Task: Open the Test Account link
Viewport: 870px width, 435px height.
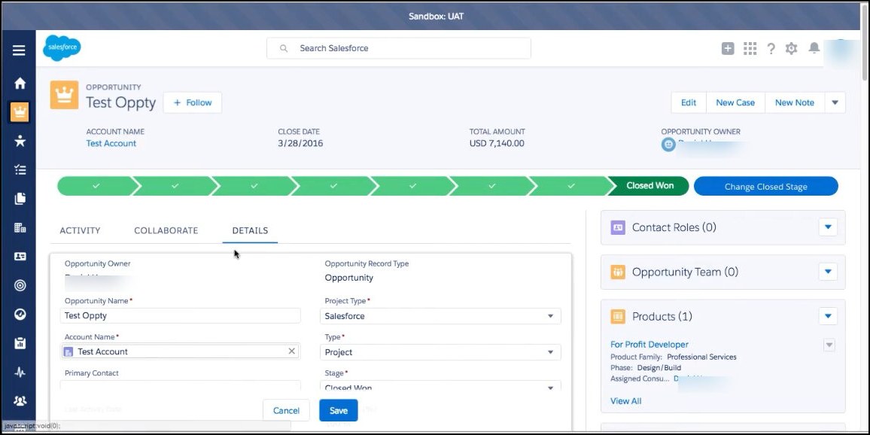Action: pyautogui.click(x=111, y=143)
